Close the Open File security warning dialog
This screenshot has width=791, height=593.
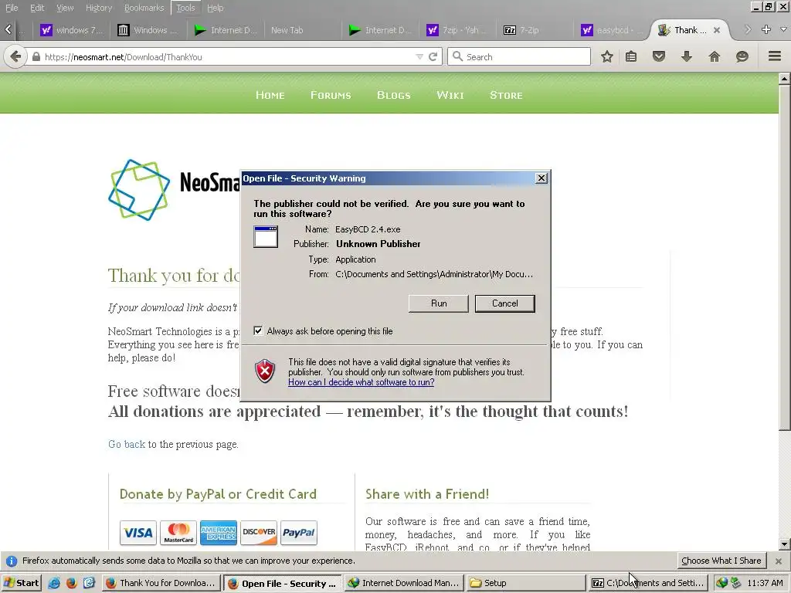pyautogui.click(x=541, y=178)
